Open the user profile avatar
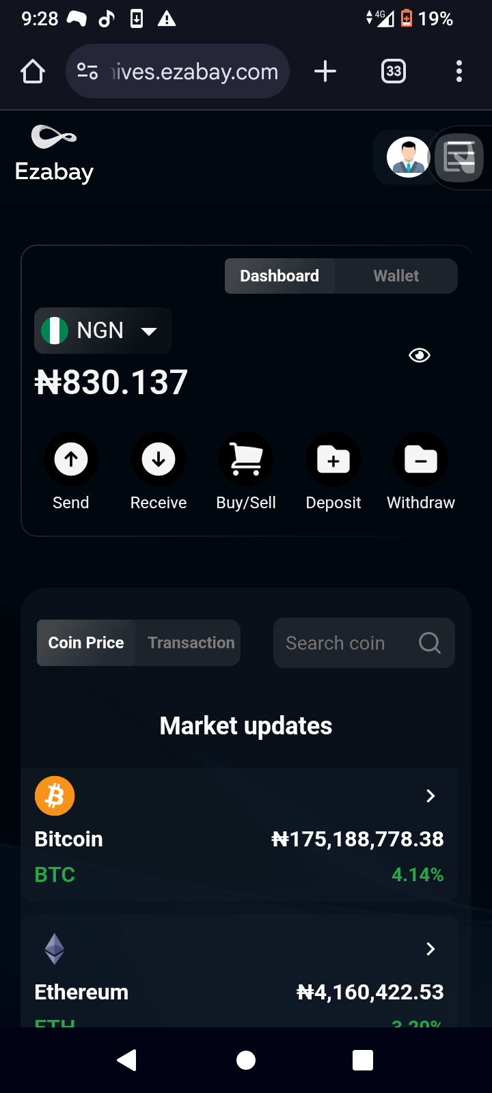492x1093 pixels. [408, 157]
